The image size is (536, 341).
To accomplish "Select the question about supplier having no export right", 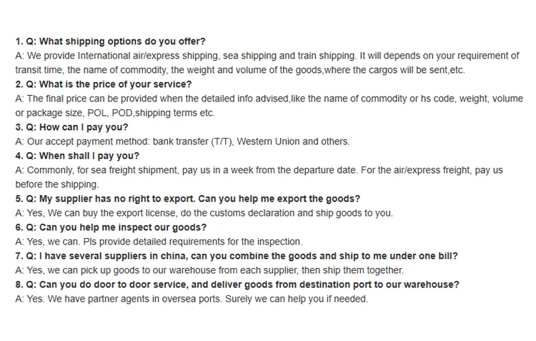I will point(187,199).
